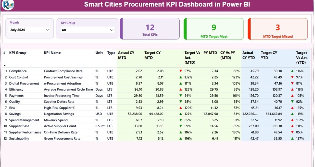Click green up arrow for Procurement Cost Savings MTD

click(180, 77)
